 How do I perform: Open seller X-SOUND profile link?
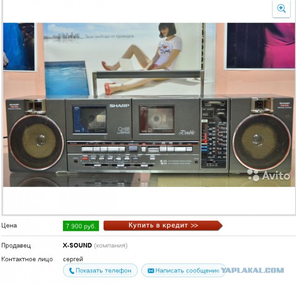pyautogui.click(x=77, y=245)
